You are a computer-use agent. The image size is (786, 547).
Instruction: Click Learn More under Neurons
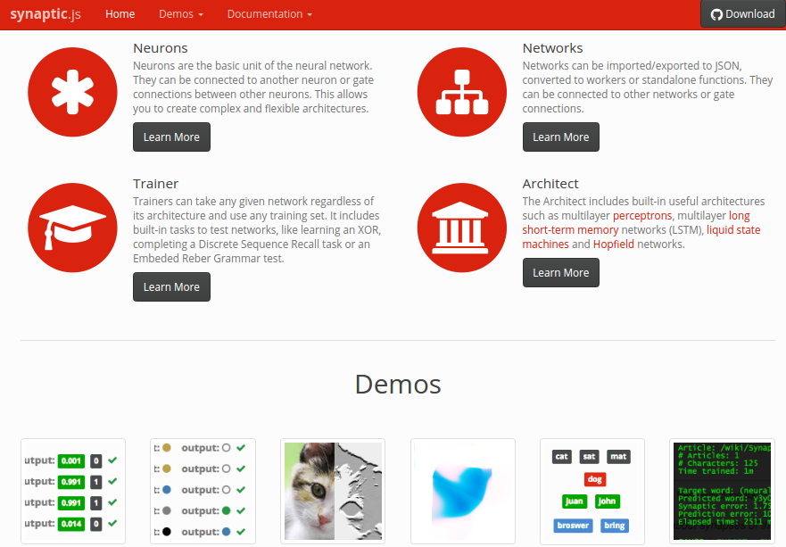click(x=171, y=137)
